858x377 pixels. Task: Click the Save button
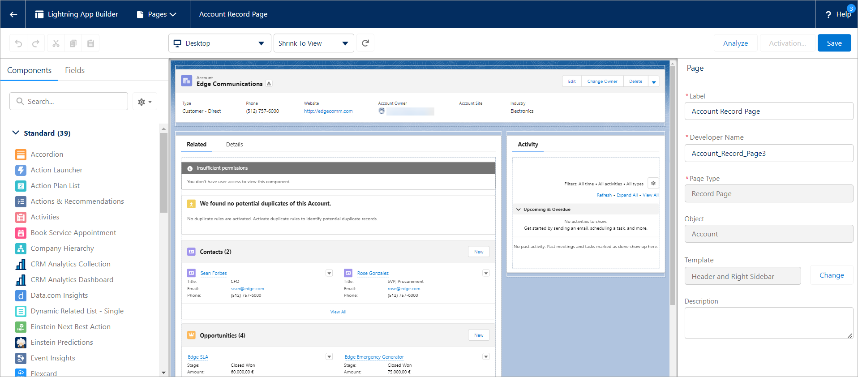(x=834, y=43)
